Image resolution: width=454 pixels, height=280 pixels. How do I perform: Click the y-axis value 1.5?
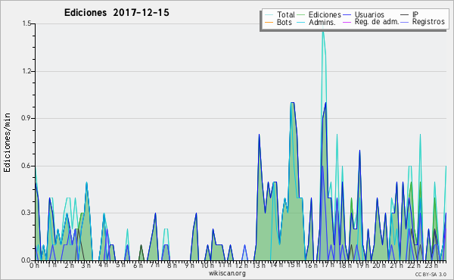[x=26, y=23]
